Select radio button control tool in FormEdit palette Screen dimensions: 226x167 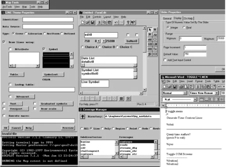(x=155, y=30)
